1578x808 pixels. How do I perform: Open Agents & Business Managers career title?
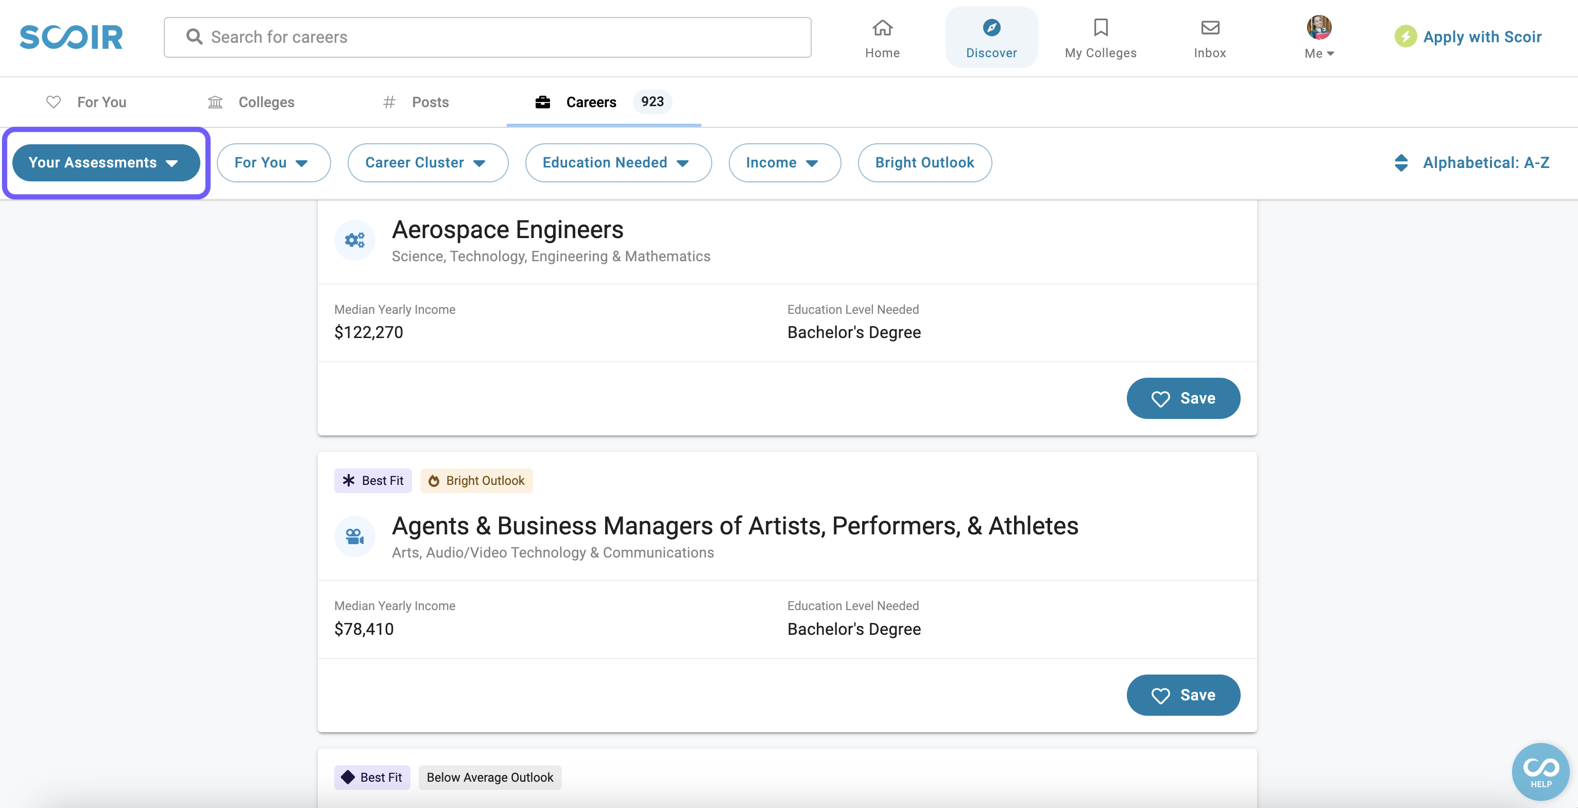734,526
